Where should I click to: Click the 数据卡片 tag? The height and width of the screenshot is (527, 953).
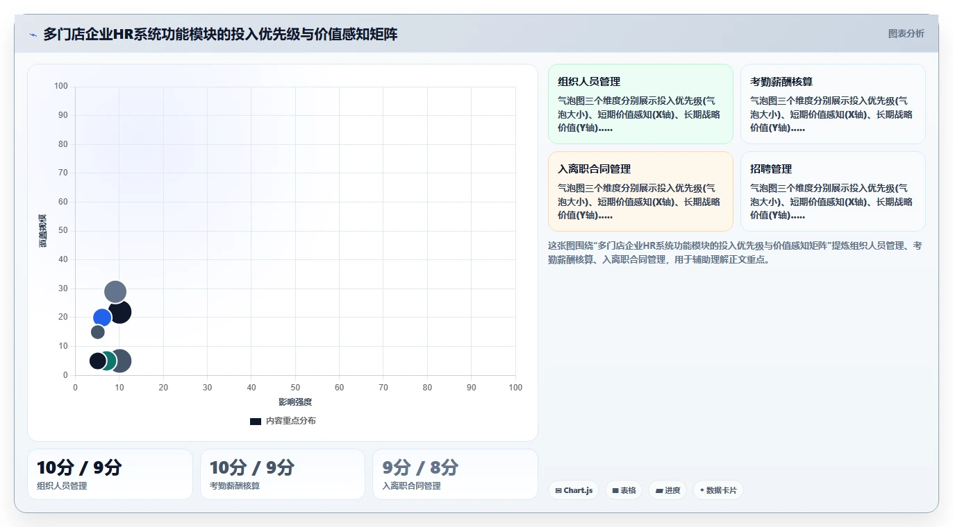[718, 490]
